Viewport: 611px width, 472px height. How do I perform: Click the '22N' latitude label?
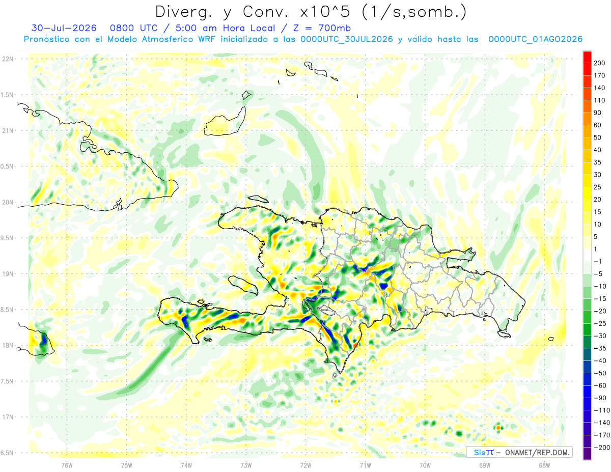tap(8, 59)
